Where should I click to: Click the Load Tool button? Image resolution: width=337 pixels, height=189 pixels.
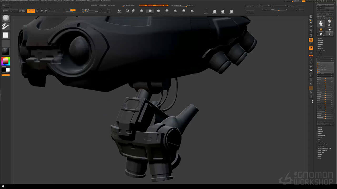pyautogui.click(x=320, y=6)
